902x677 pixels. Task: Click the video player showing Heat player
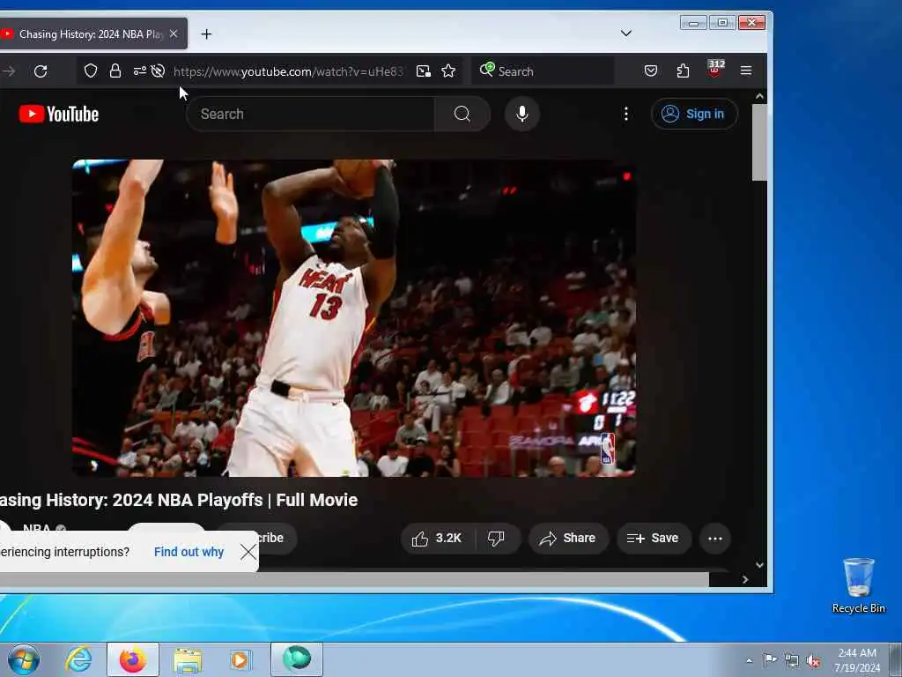(x=354, y=317)
